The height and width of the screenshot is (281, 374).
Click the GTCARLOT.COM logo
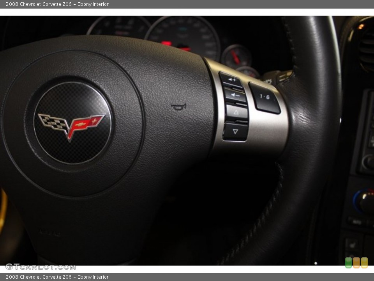point(41,267)
